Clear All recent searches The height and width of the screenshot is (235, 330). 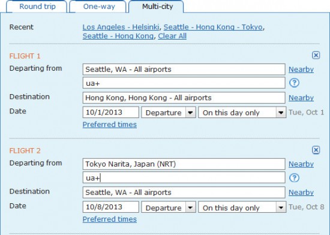tap(172, 36)
